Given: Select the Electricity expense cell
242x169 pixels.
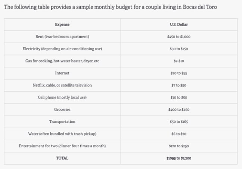Looking at the screenshot, I should tap(62, 49).
